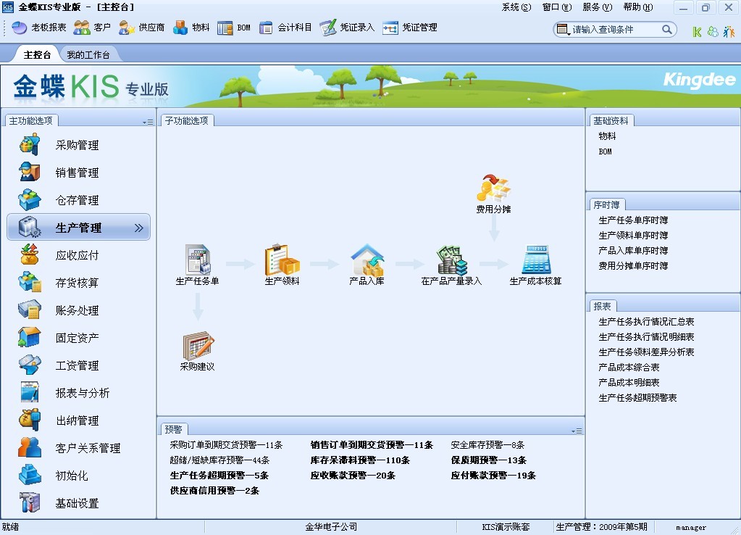The width and height of the screenshot is (741, 535).
Task: Open 产品成本综合表 report
Action: (x=629, y=367)
